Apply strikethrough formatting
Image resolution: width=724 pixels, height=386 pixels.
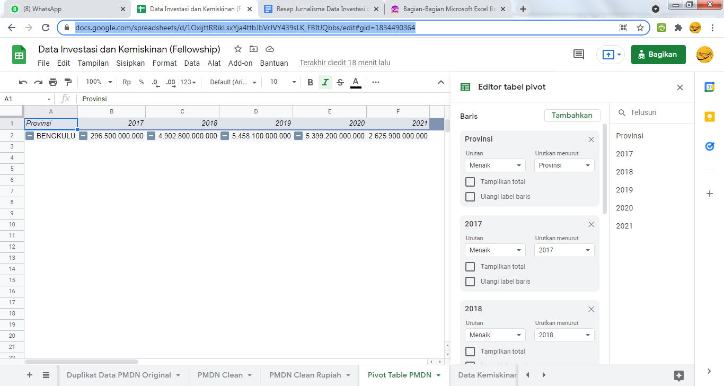(x=340, y=82)
